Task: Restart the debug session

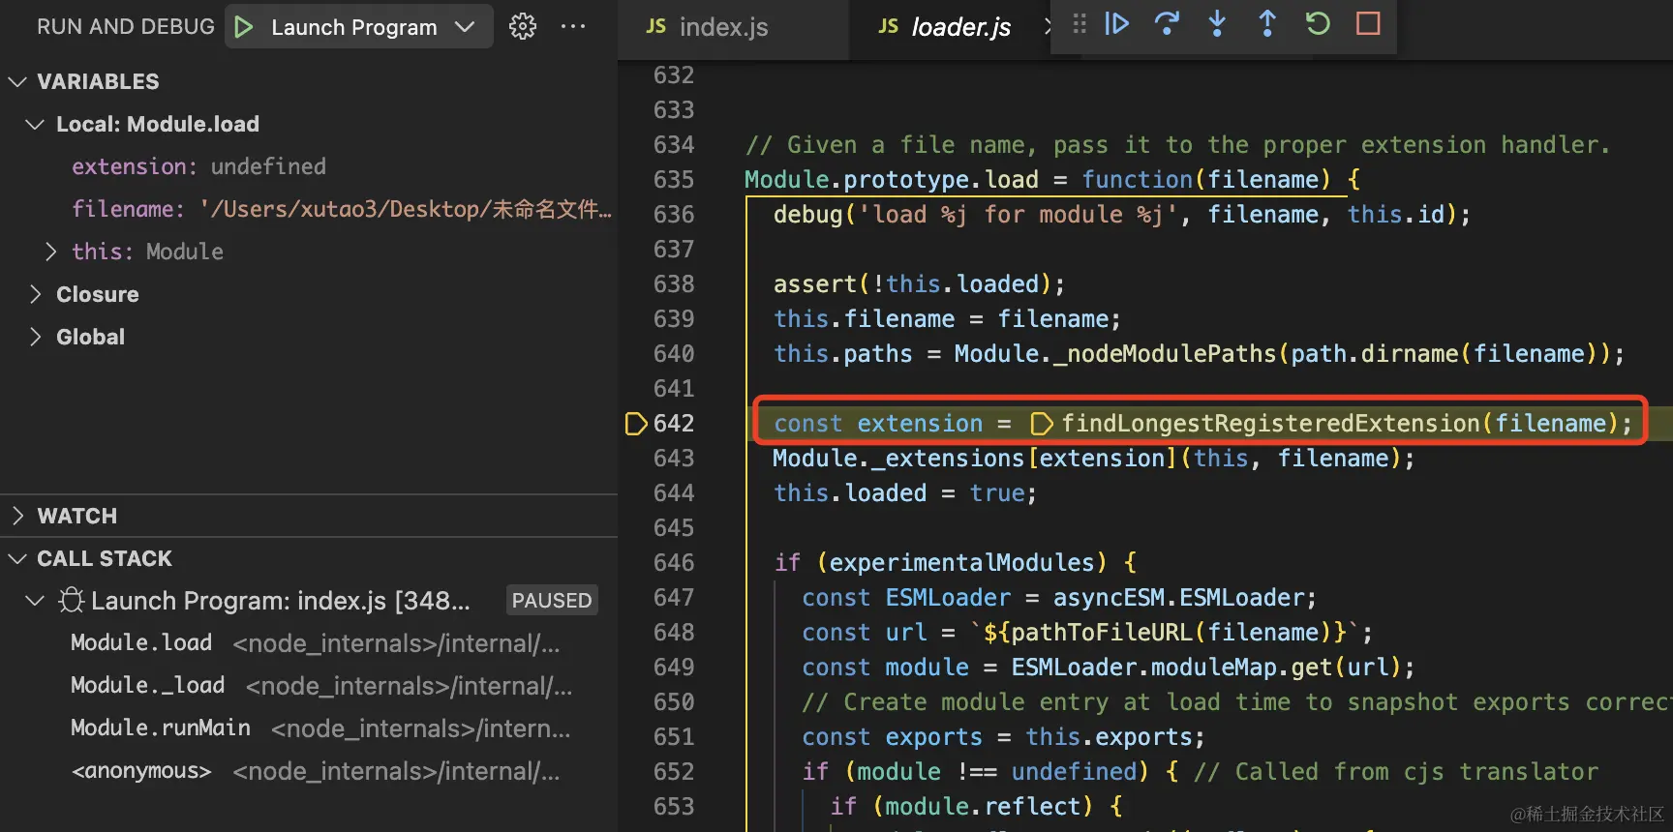Action: click(x=1318, y=23)
